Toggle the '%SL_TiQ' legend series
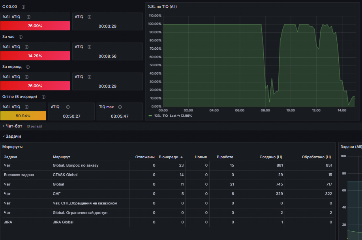The width and height of the screenshot is (362, 240). [x=161, y=116]
